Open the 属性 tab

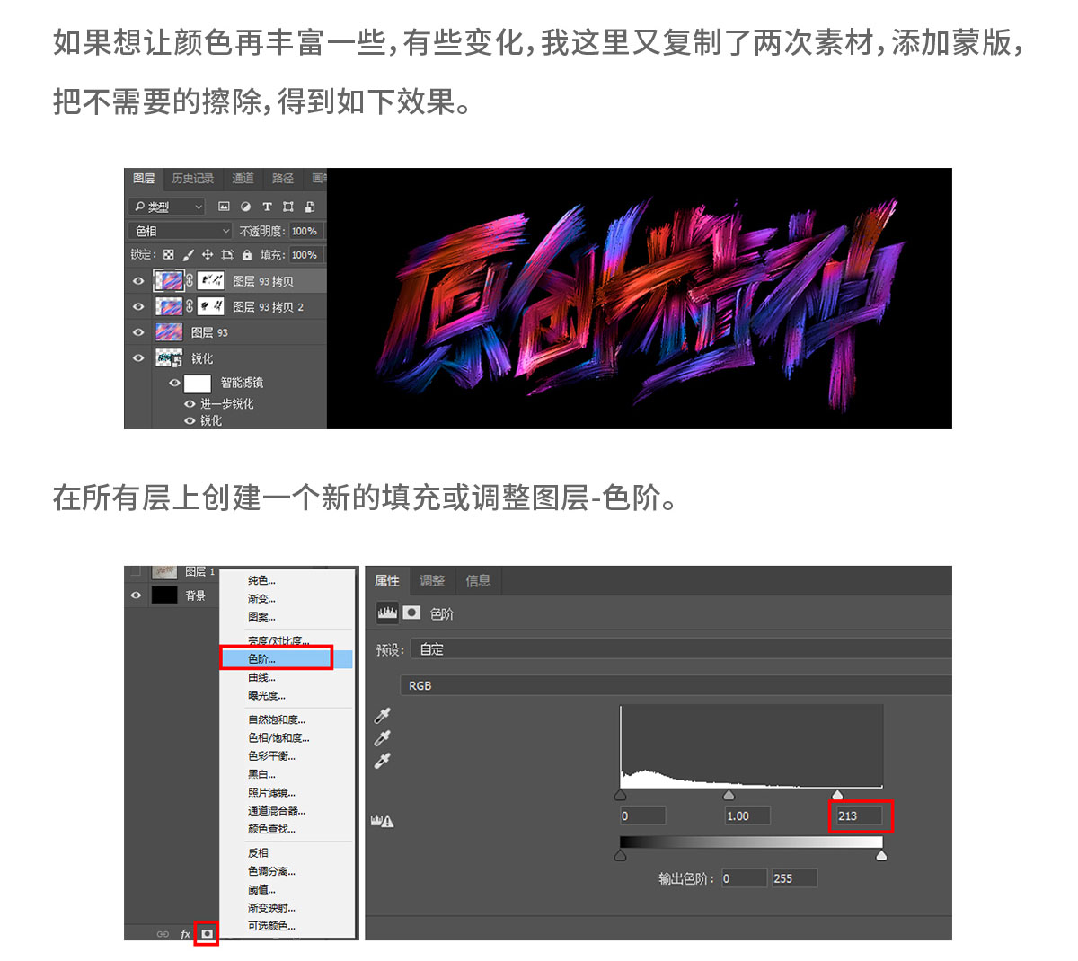pos(387,581)
